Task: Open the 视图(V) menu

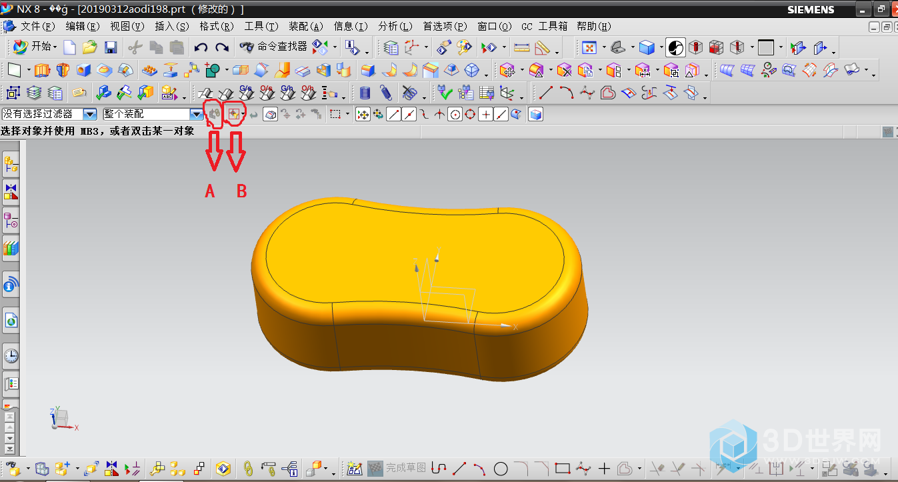Action: coord(127,26)
